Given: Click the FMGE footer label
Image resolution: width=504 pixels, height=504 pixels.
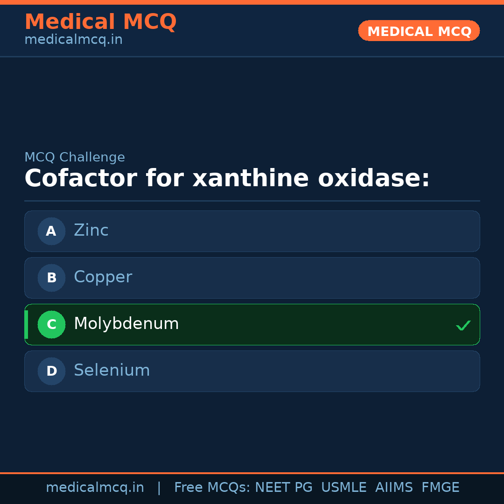Looking at the screenshot, I should point(440,488).
